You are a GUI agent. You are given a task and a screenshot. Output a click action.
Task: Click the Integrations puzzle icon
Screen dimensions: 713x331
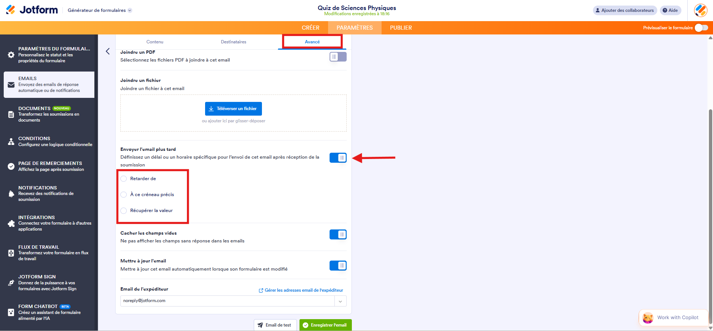click(x=11, y=223)
